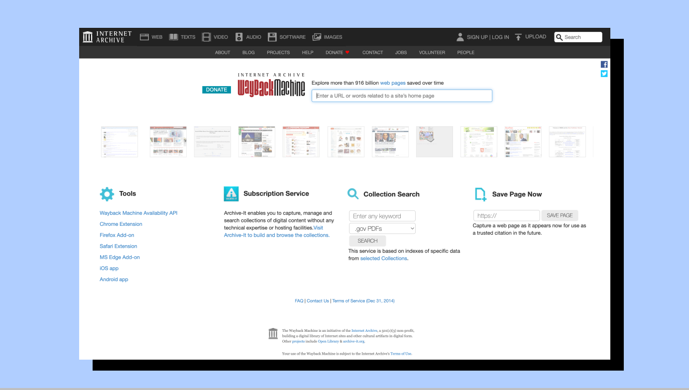
Task: Open the Audio speaker icon
Action: tap(239, 37)
